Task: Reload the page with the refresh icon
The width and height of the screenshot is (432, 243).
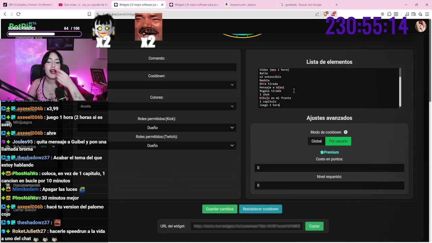Action: pos(18,14)
